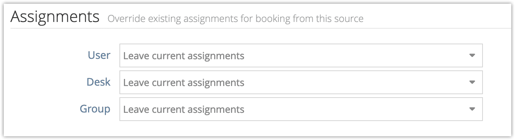This screenshot has height=140, width=515.
Task: Select the Assignments section heading
Action: tap(55, 17)
